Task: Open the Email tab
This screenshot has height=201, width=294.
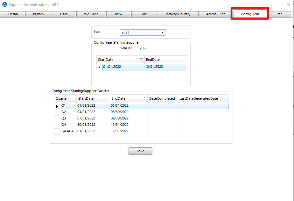Action: (280, 14)
